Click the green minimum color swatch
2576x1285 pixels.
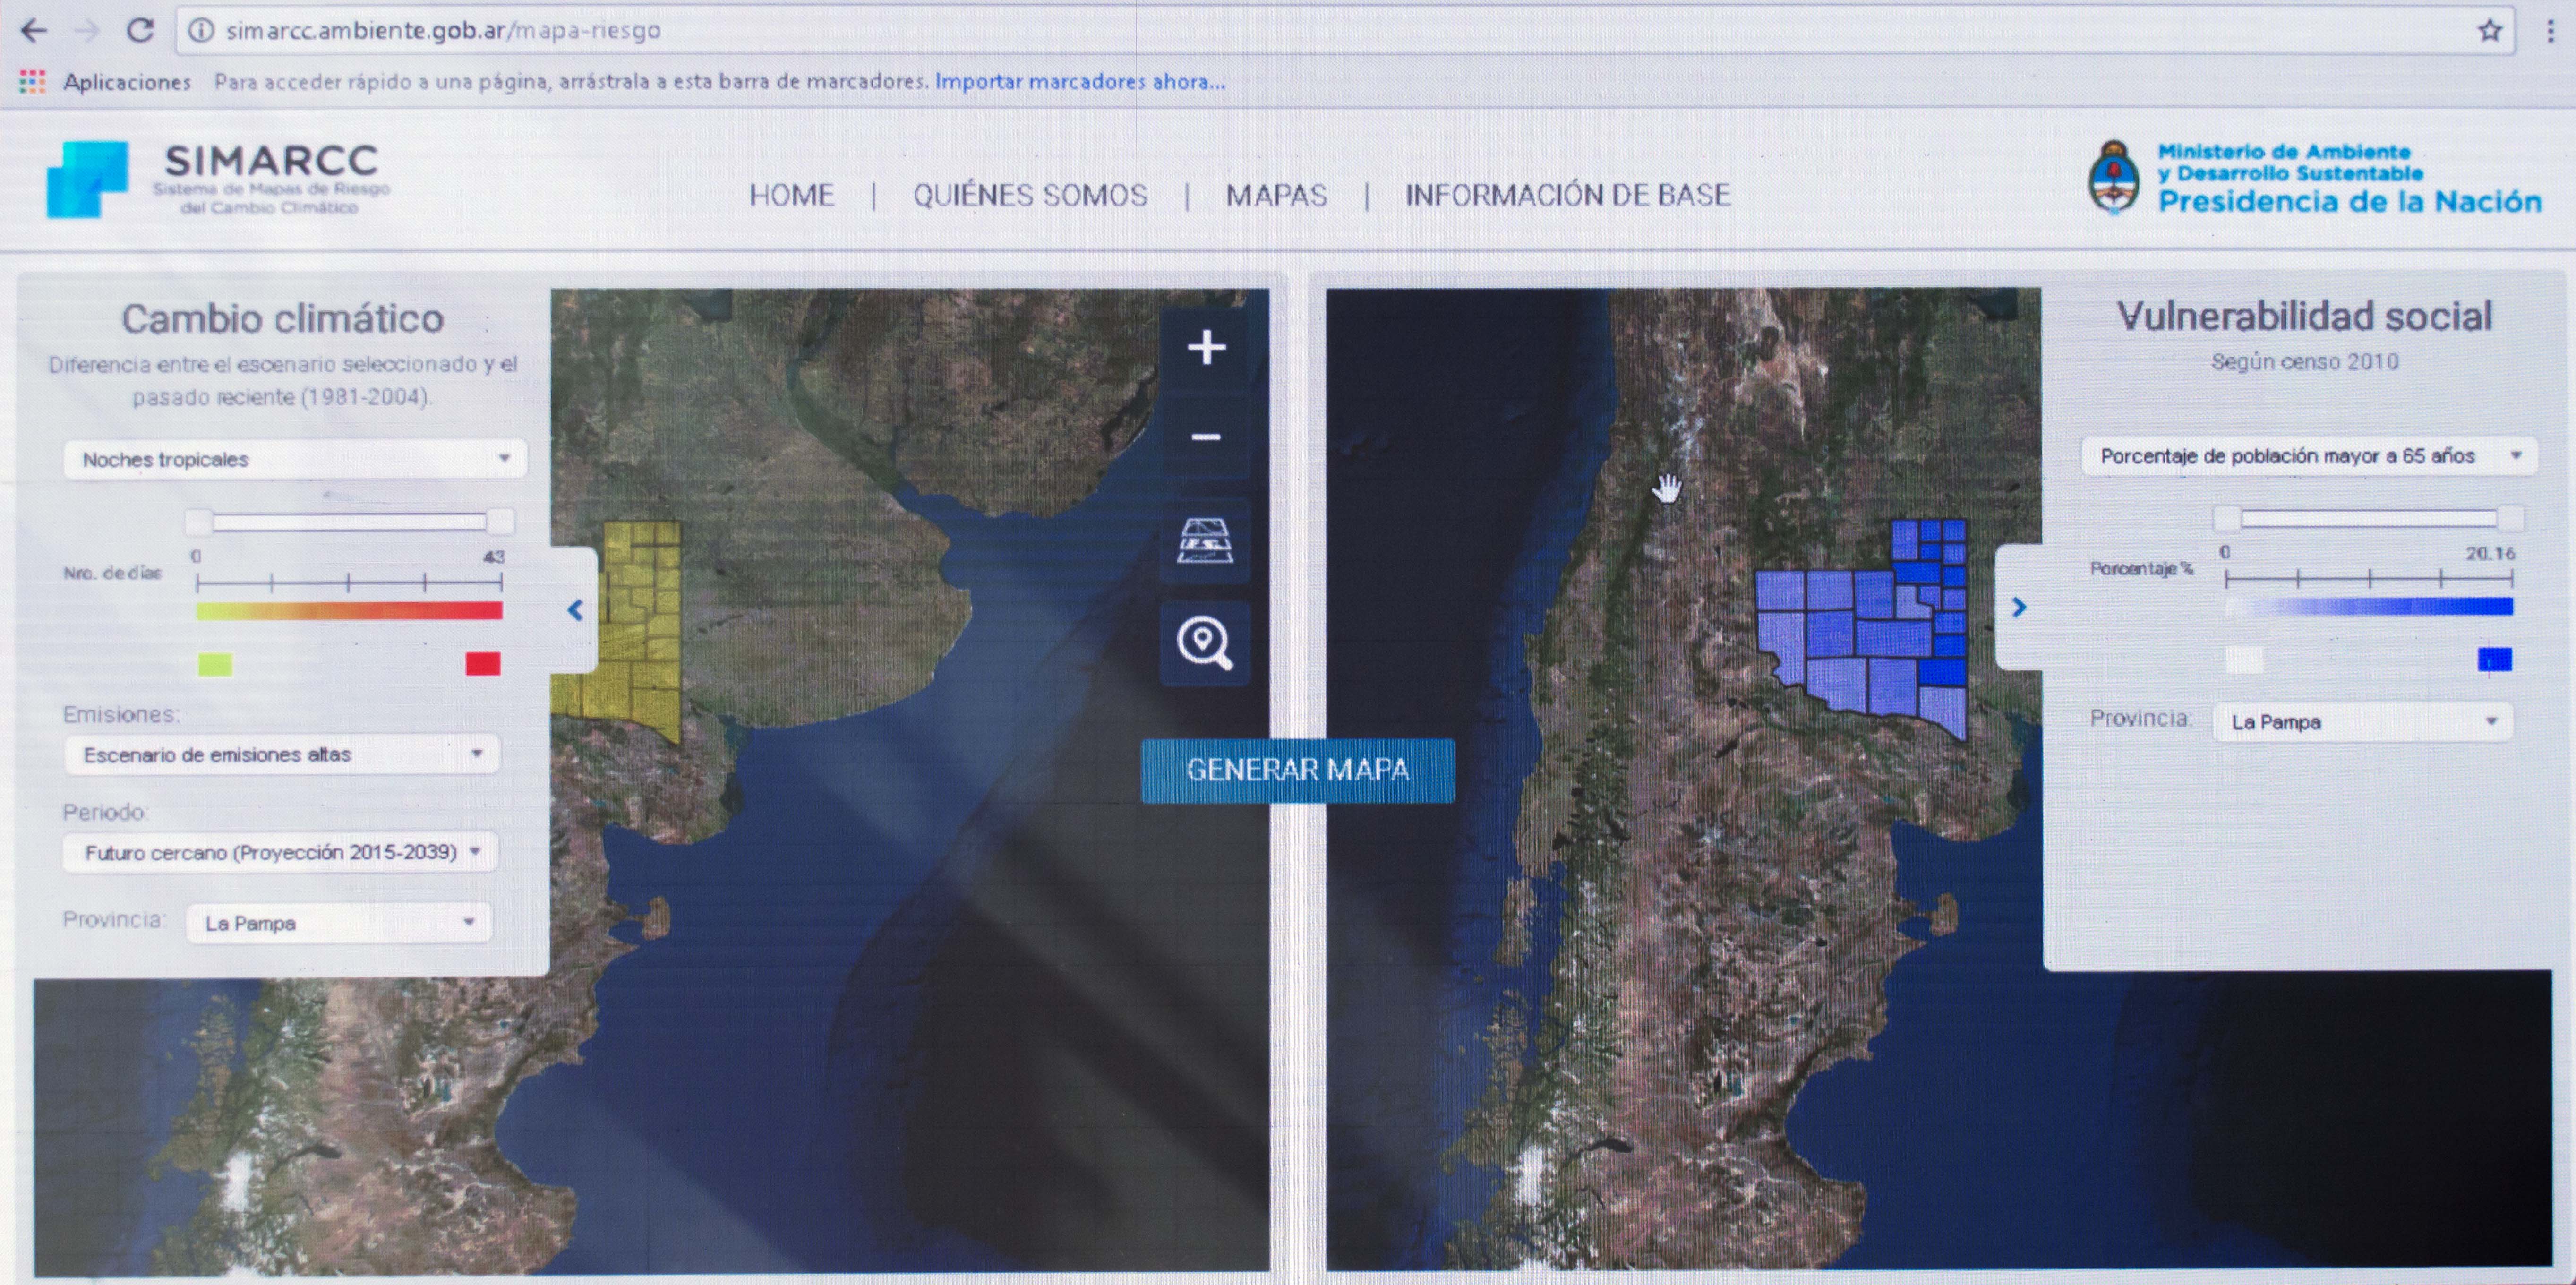point(215,664)
